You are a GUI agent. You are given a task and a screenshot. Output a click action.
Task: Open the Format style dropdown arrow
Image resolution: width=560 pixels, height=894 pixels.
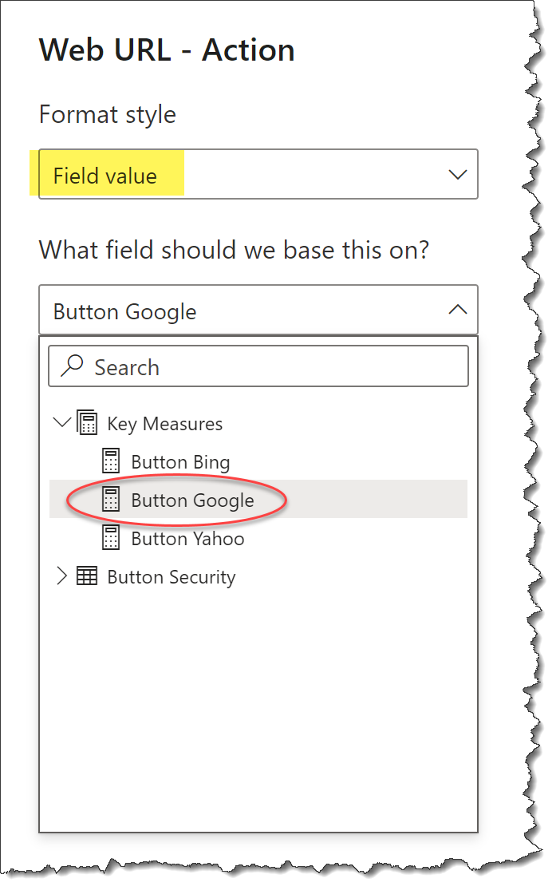pos(458,175)
